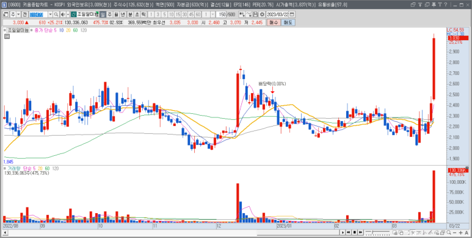Switch chart to 주 (weekly) period
472x238 pixels.
(x=109, y=15)
